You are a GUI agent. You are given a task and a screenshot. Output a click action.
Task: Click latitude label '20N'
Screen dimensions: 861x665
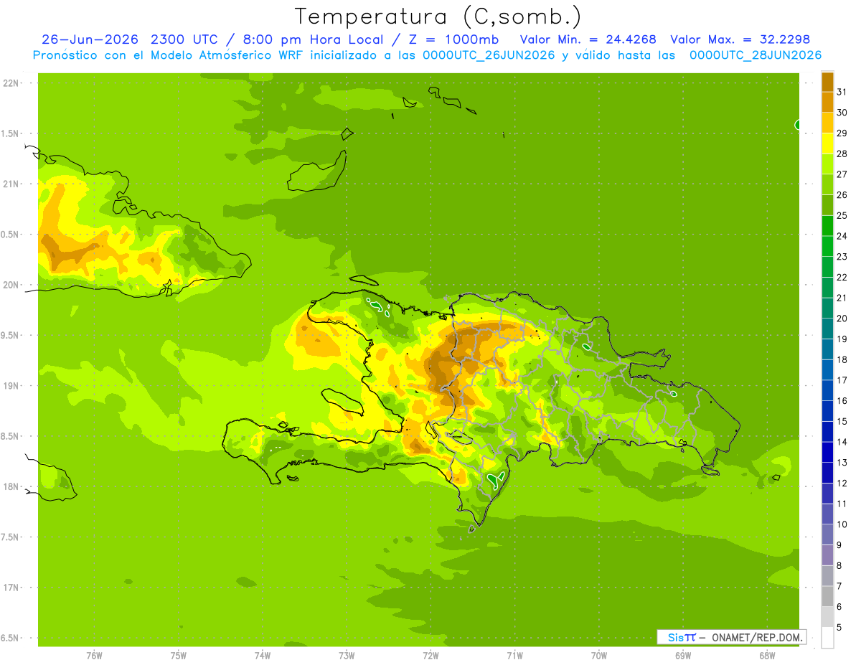(x=10, y=285)
